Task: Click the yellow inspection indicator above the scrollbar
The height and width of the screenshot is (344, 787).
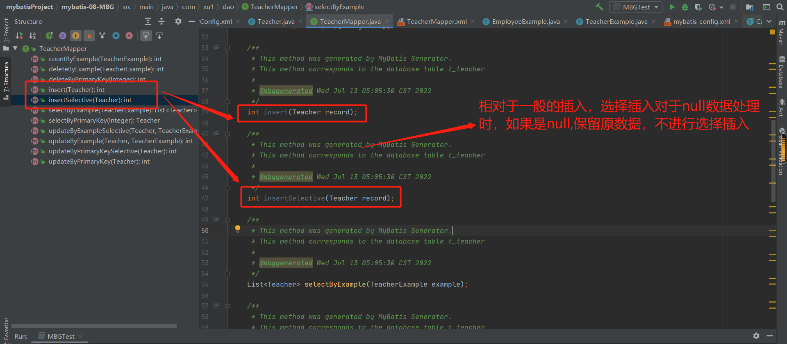Action: pos(773,32)
